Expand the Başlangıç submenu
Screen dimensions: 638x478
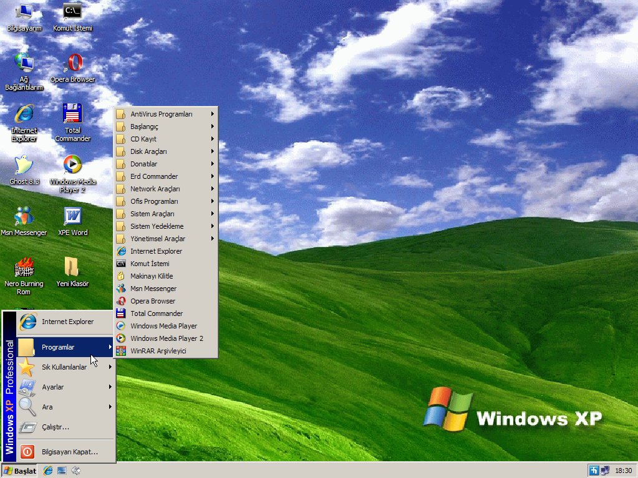(x=166, y=127)
